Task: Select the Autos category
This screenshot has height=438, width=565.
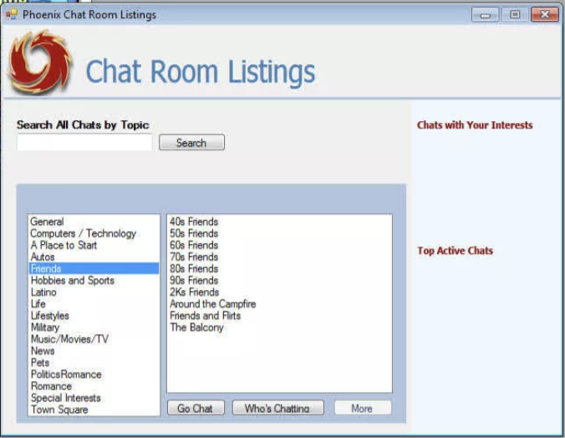Action: (94, 257)
